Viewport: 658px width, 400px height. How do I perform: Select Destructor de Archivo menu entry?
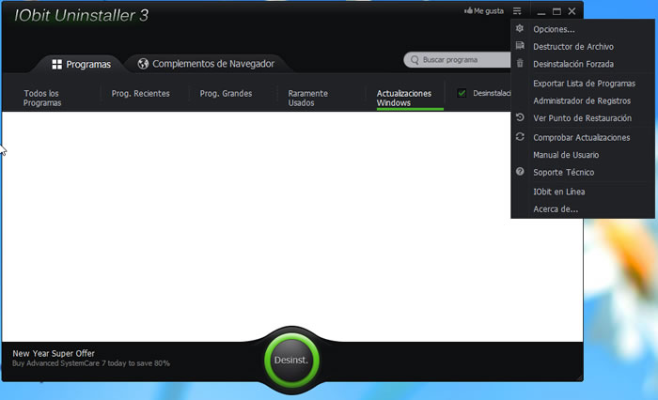573,47
